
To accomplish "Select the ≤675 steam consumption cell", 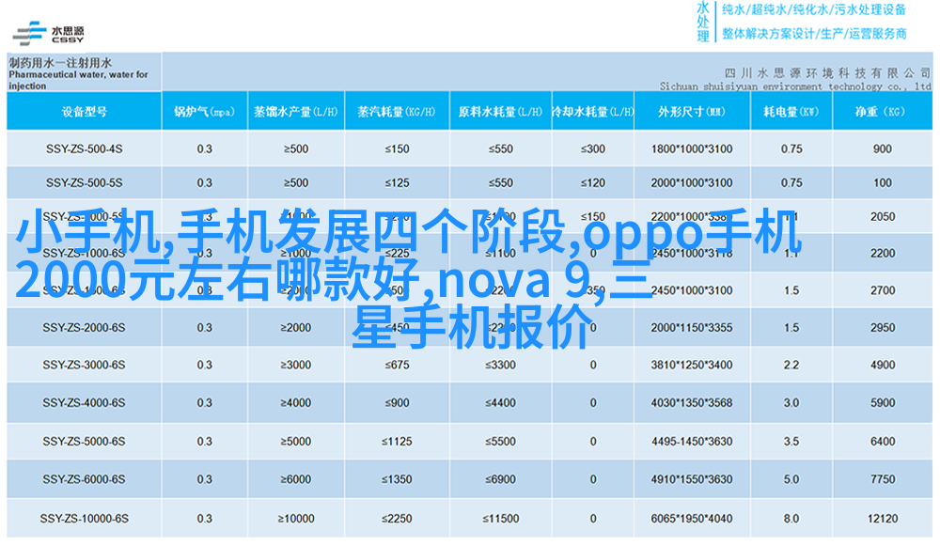I will [397, 365].
